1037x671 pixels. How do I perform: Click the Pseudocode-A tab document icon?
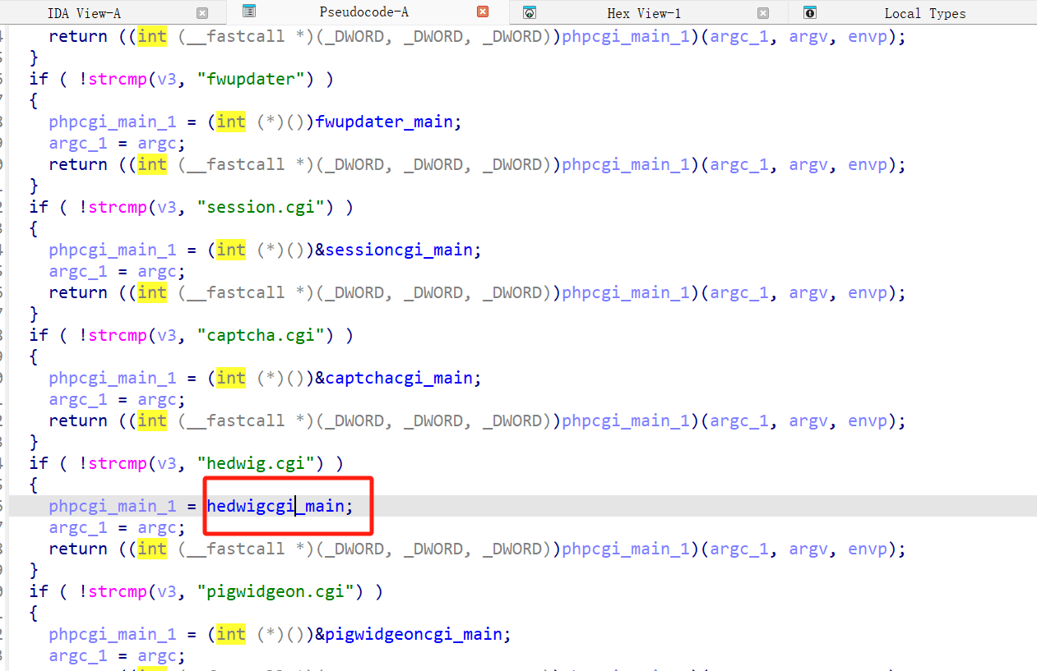click(249, 11)
